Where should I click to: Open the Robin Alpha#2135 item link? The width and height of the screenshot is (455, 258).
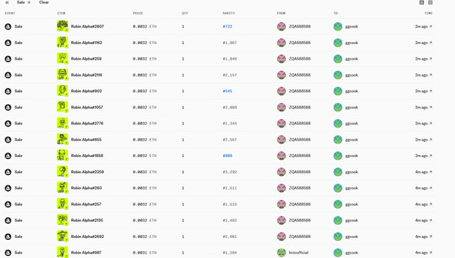point(86,221)
